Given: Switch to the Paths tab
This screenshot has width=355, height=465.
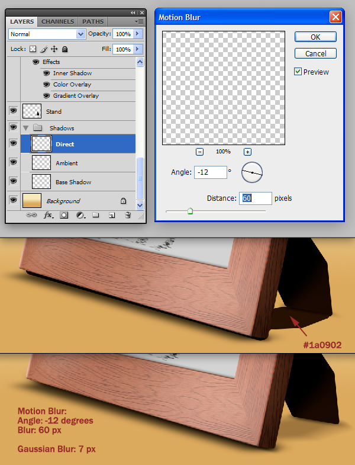Looking at the screenshot, I should tap(93, 22).
